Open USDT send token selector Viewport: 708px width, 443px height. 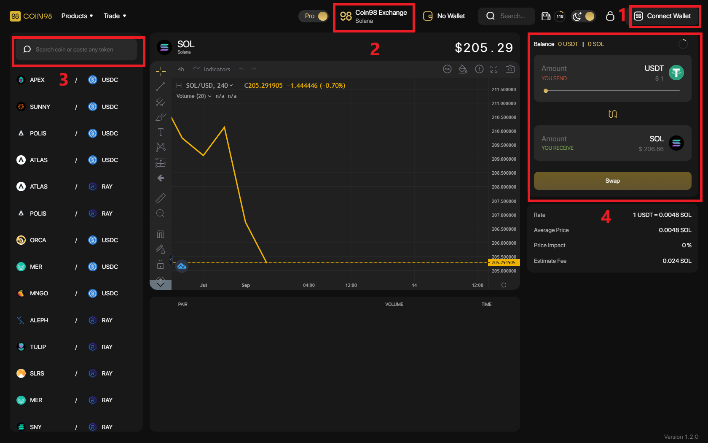[664, 73]
